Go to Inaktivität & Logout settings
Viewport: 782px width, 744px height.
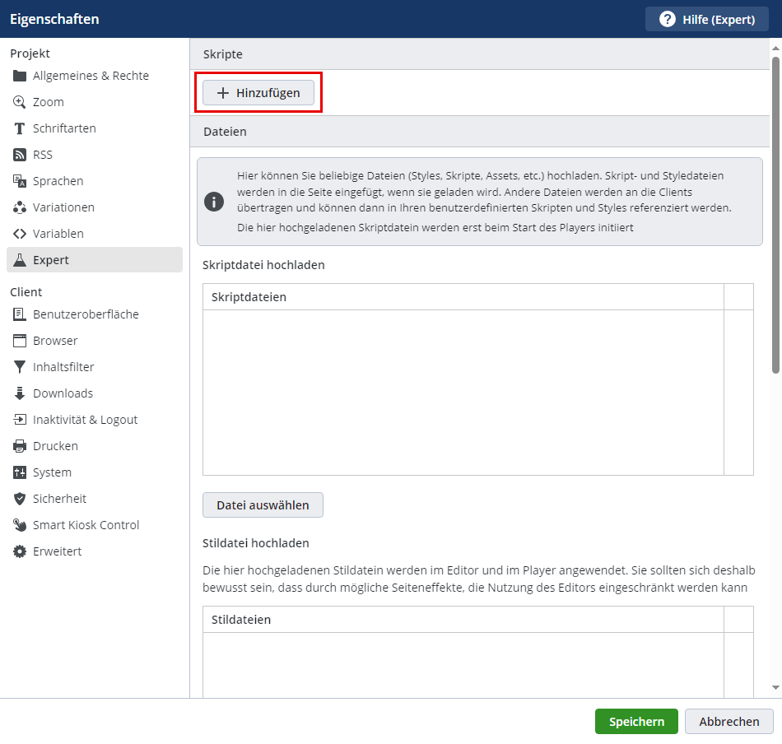pyautogui.click(x=85, y=420)
